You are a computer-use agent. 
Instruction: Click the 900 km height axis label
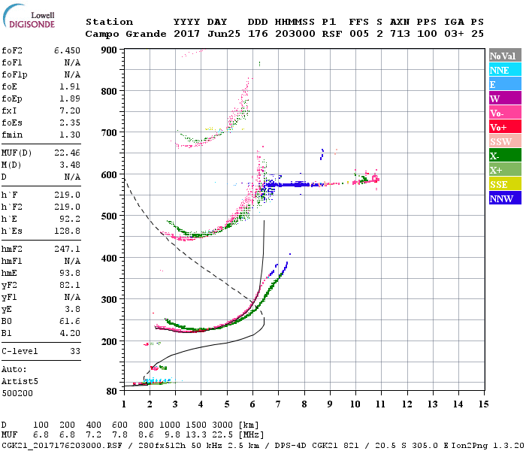(109, 50)
